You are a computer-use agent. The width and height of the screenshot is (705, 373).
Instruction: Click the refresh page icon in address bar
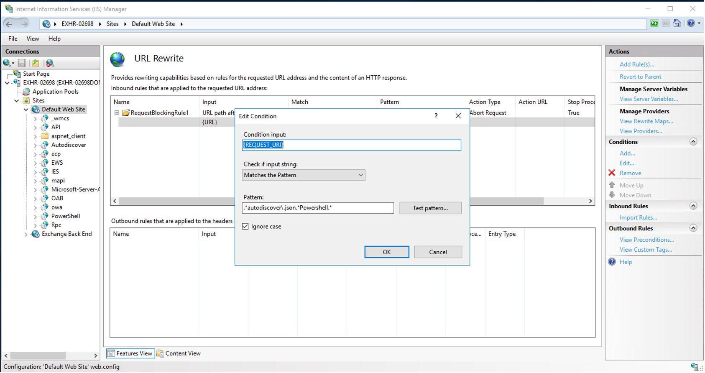[x=655, y=23]
